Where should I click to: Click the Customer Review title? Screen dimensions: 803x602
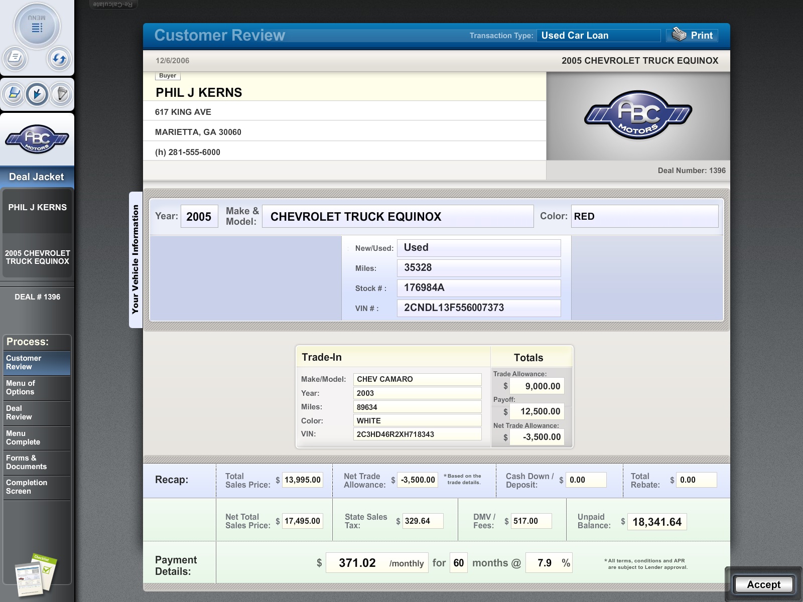(x=219, y=35)
